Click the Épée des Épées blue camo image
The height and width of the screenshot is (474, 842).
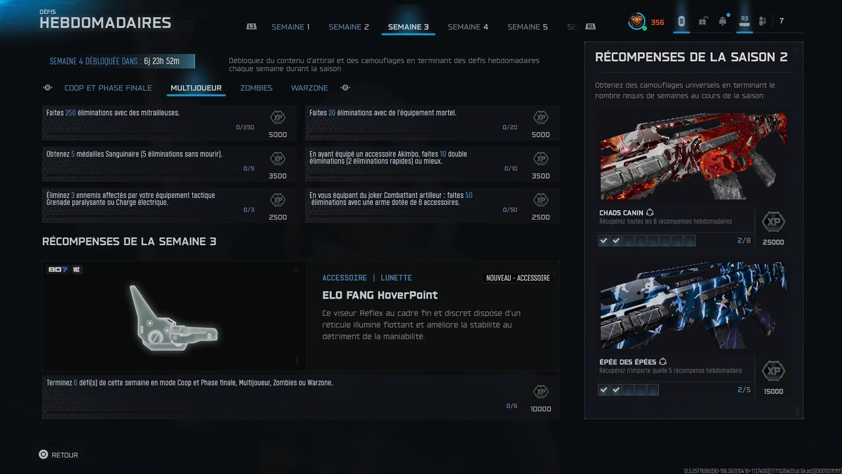[x=693, y=305]
